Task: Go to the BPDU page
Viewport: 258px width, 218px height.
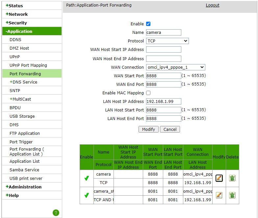Action: coord(32,108)
